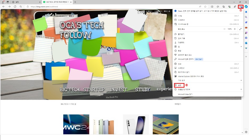This screenshot has width=249, height=140.
Task: Zoom out with the minus button
Action: [224, 29]
